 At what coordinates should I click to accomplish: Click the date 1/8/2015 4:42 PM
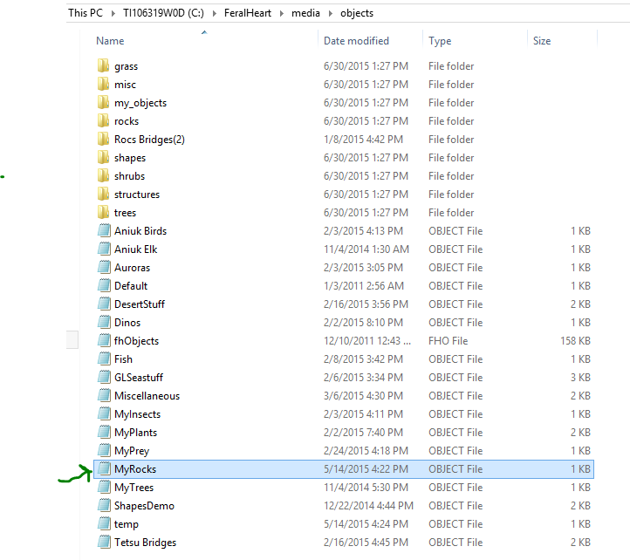(363, 139)
